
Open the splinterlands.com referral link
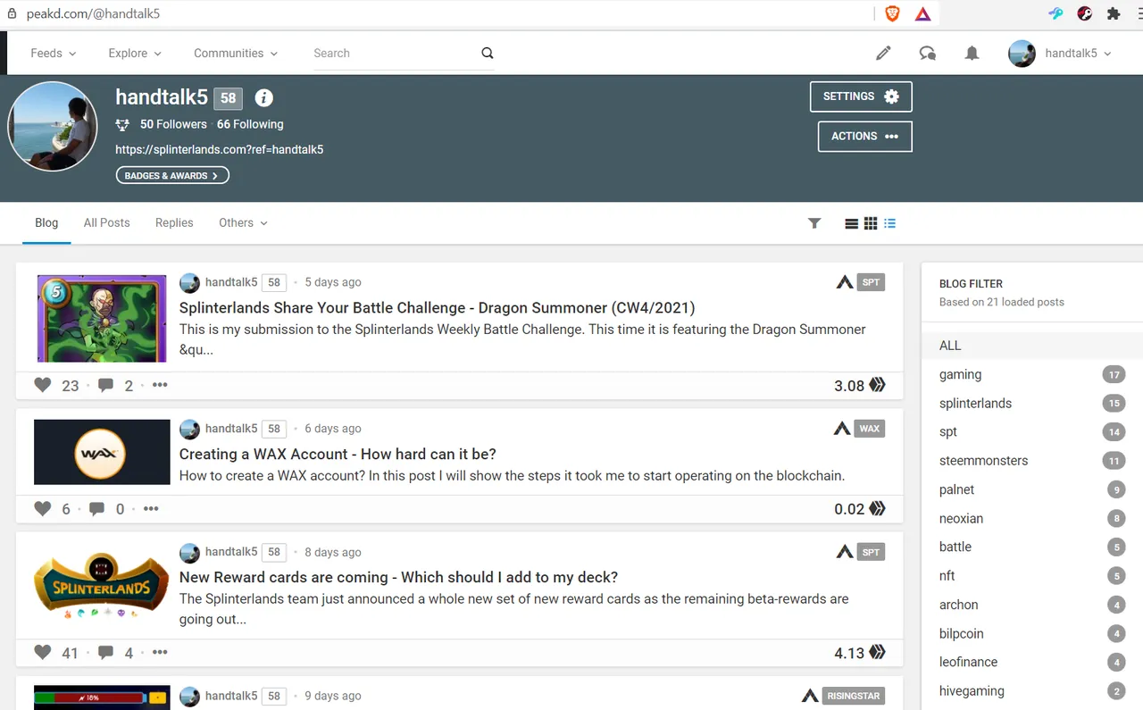click(x=219, y=150)
